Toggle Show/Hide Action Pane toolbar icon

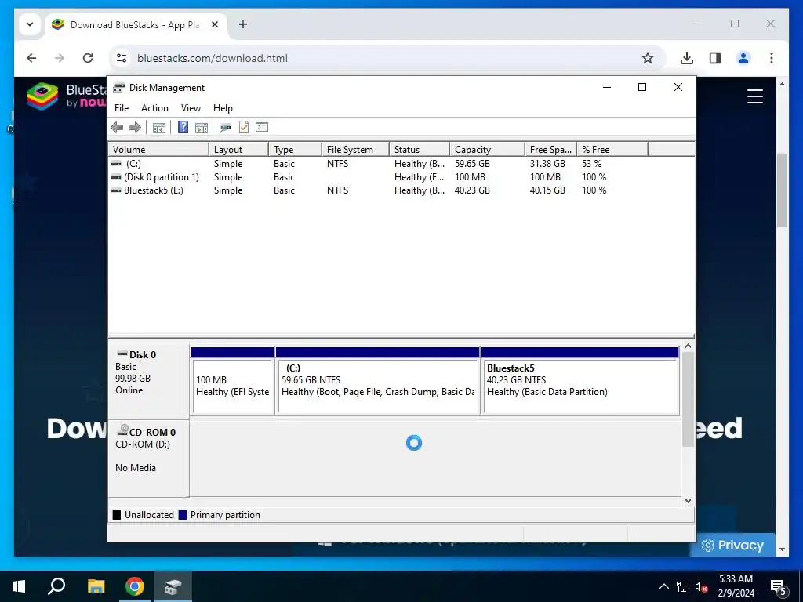(x=202, y=128)
